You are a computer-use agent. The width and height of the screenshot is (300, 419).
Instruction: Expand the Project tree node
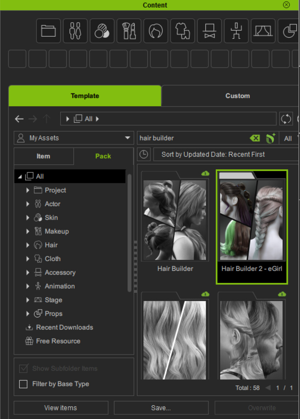28,190
